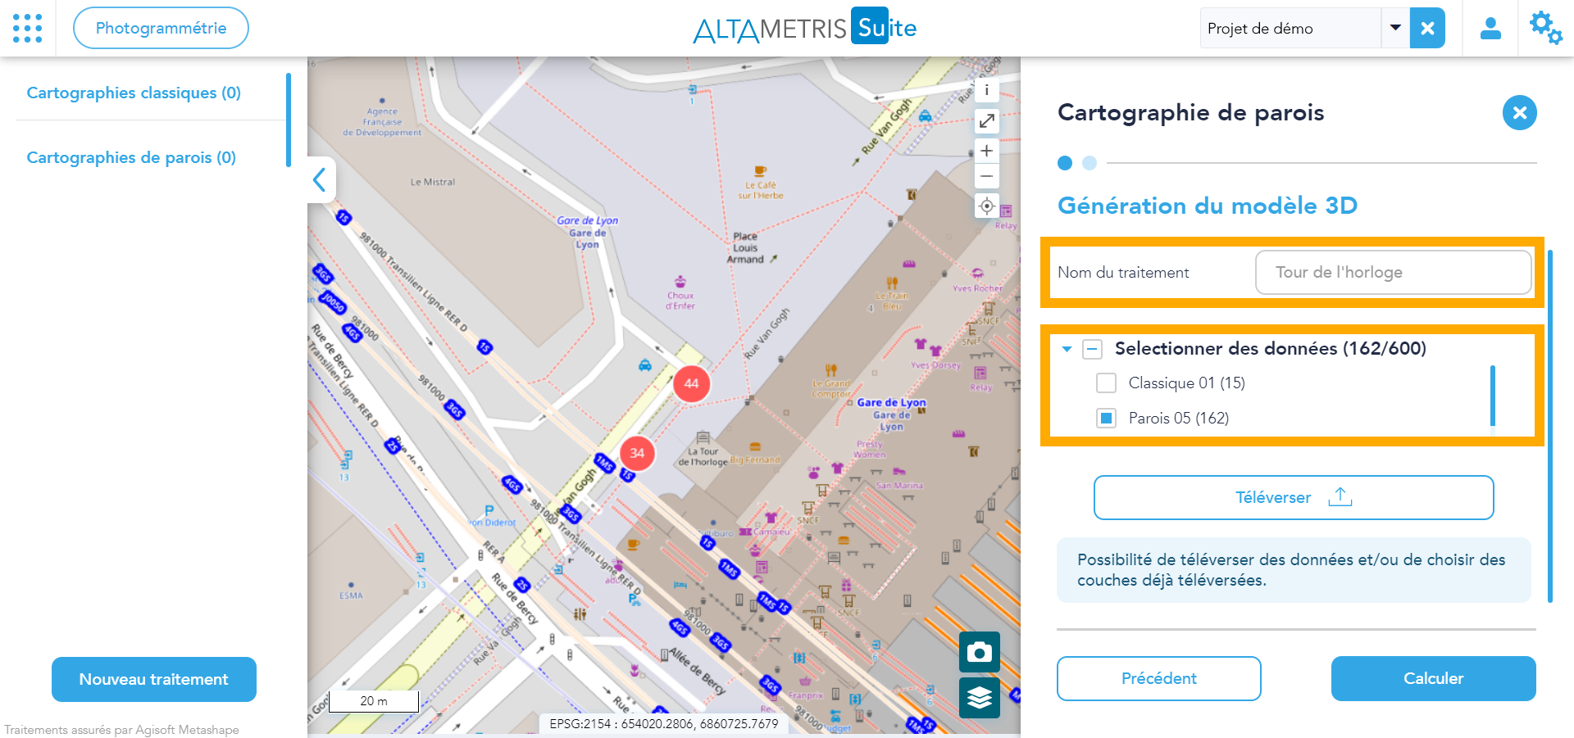Viewport: 1574px width, 738px height.
Task: Open settings via the gears icon
Action: (1545, 29)
